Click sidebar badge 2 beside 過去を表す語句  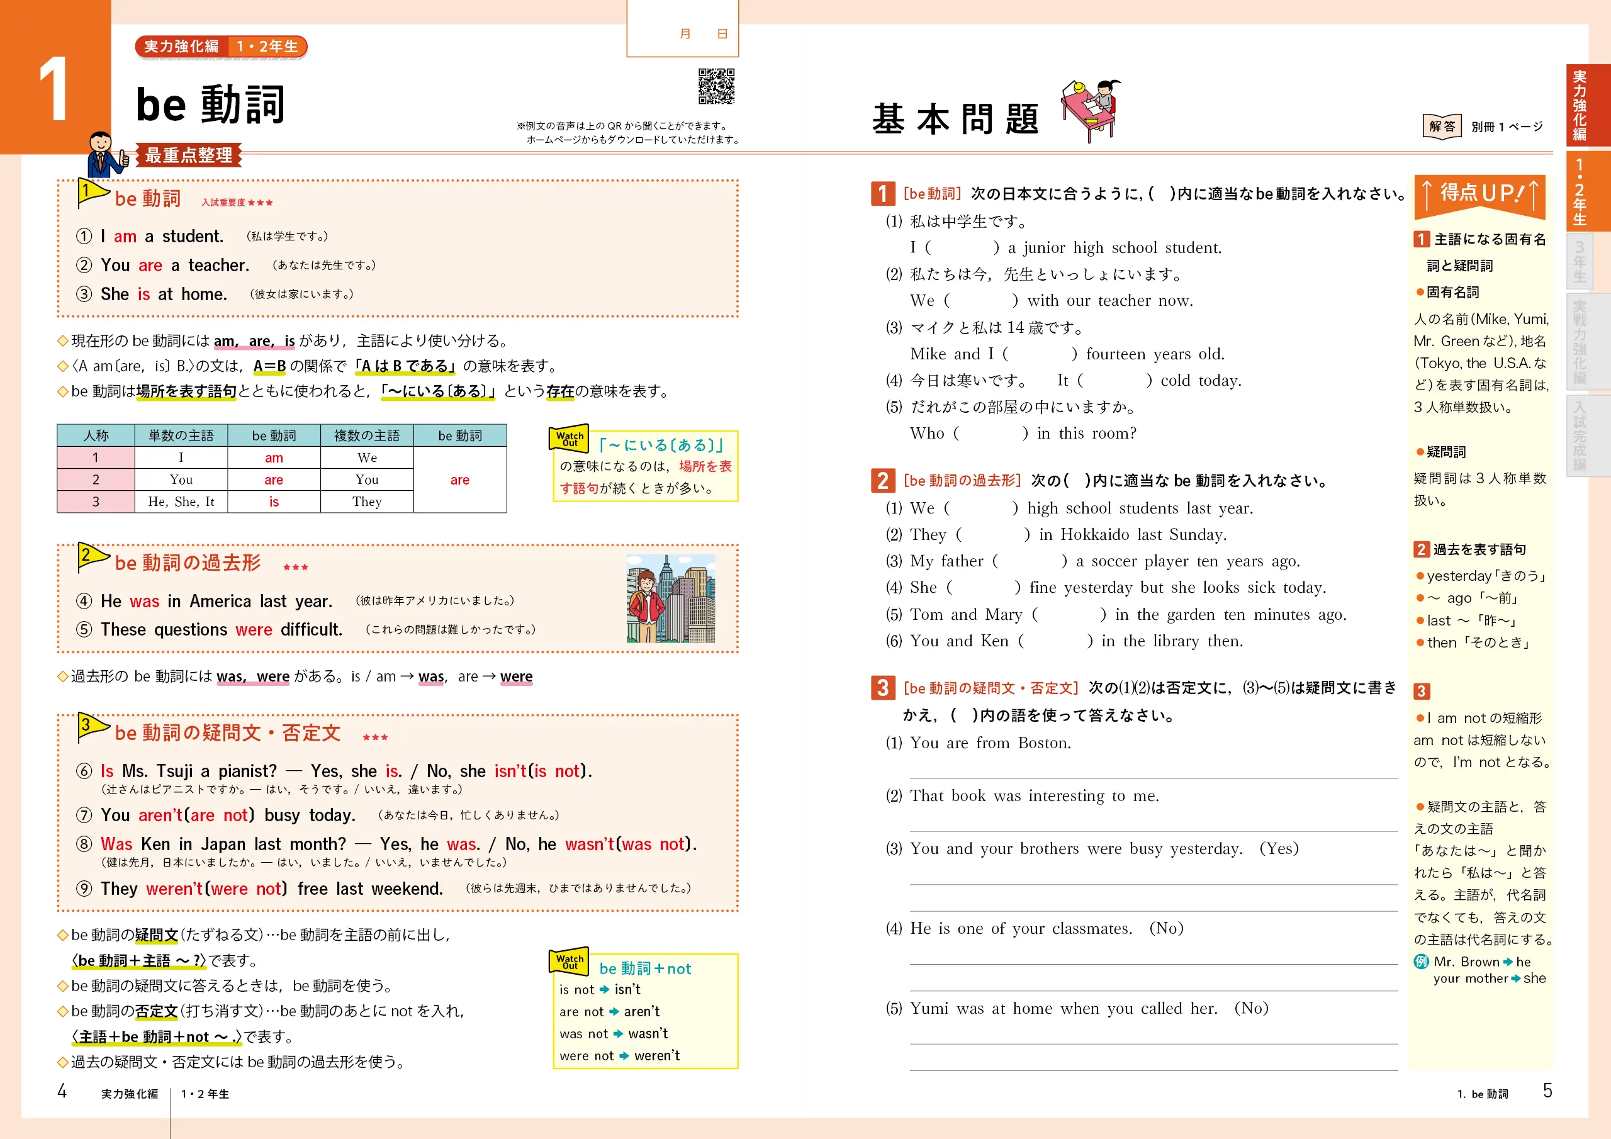1421,549
